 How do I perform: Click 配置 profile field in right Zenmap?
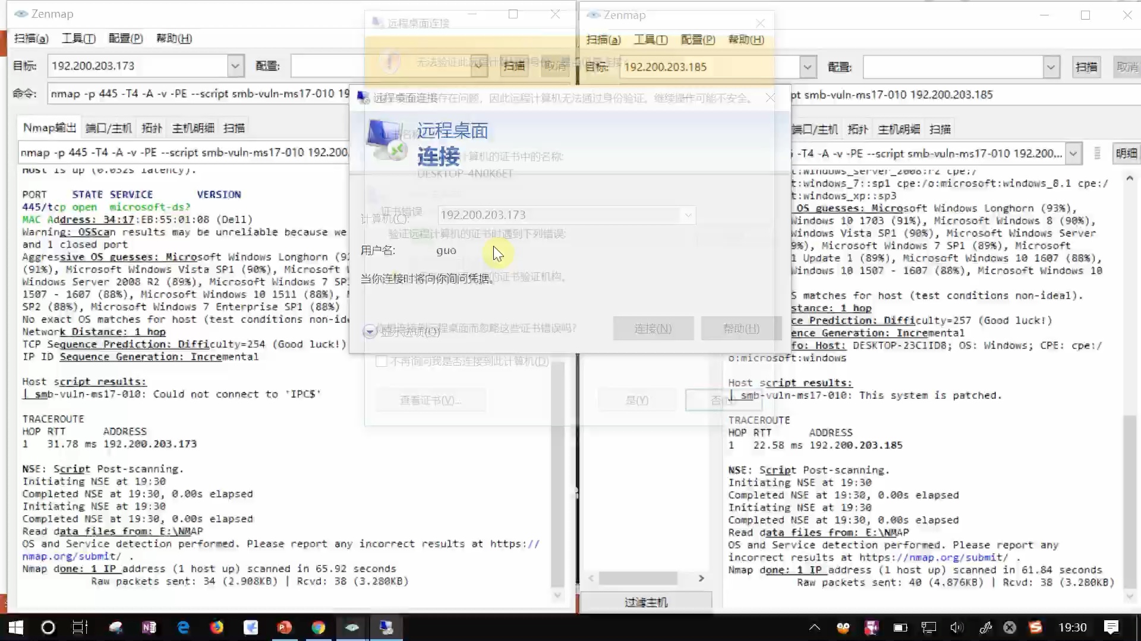point(953,67)
